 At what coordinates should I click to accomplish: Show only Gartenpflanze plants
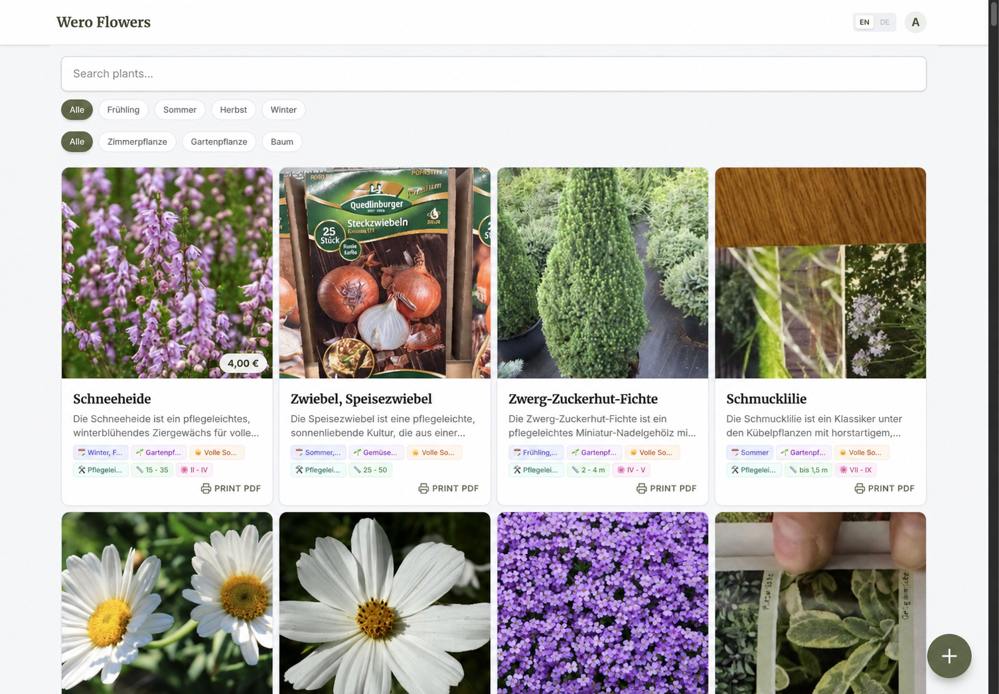click(219, 141)
